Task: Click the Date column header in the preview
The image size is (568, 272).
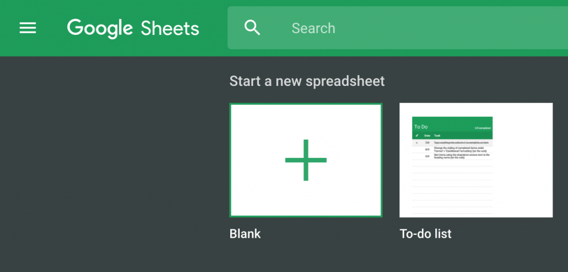Action: pos(427,135)
